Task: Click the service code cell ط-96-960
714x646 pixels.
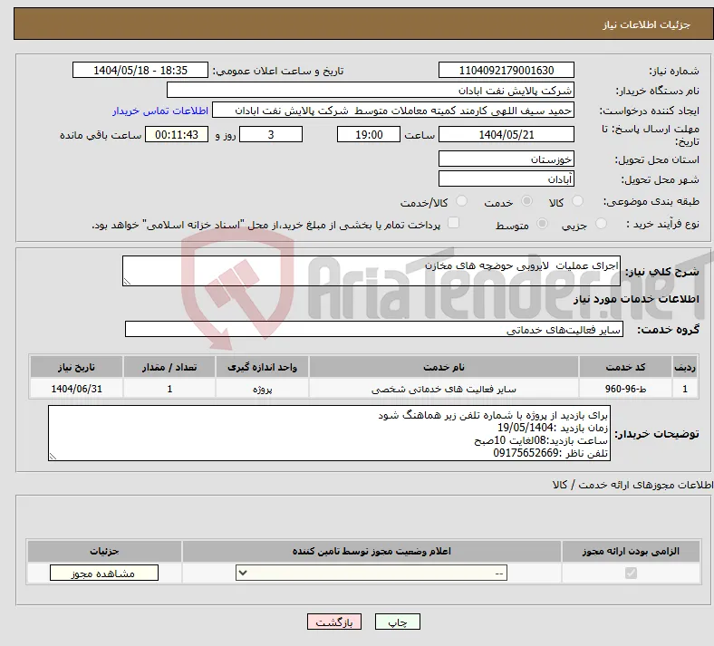Action: tap(626, 389)
